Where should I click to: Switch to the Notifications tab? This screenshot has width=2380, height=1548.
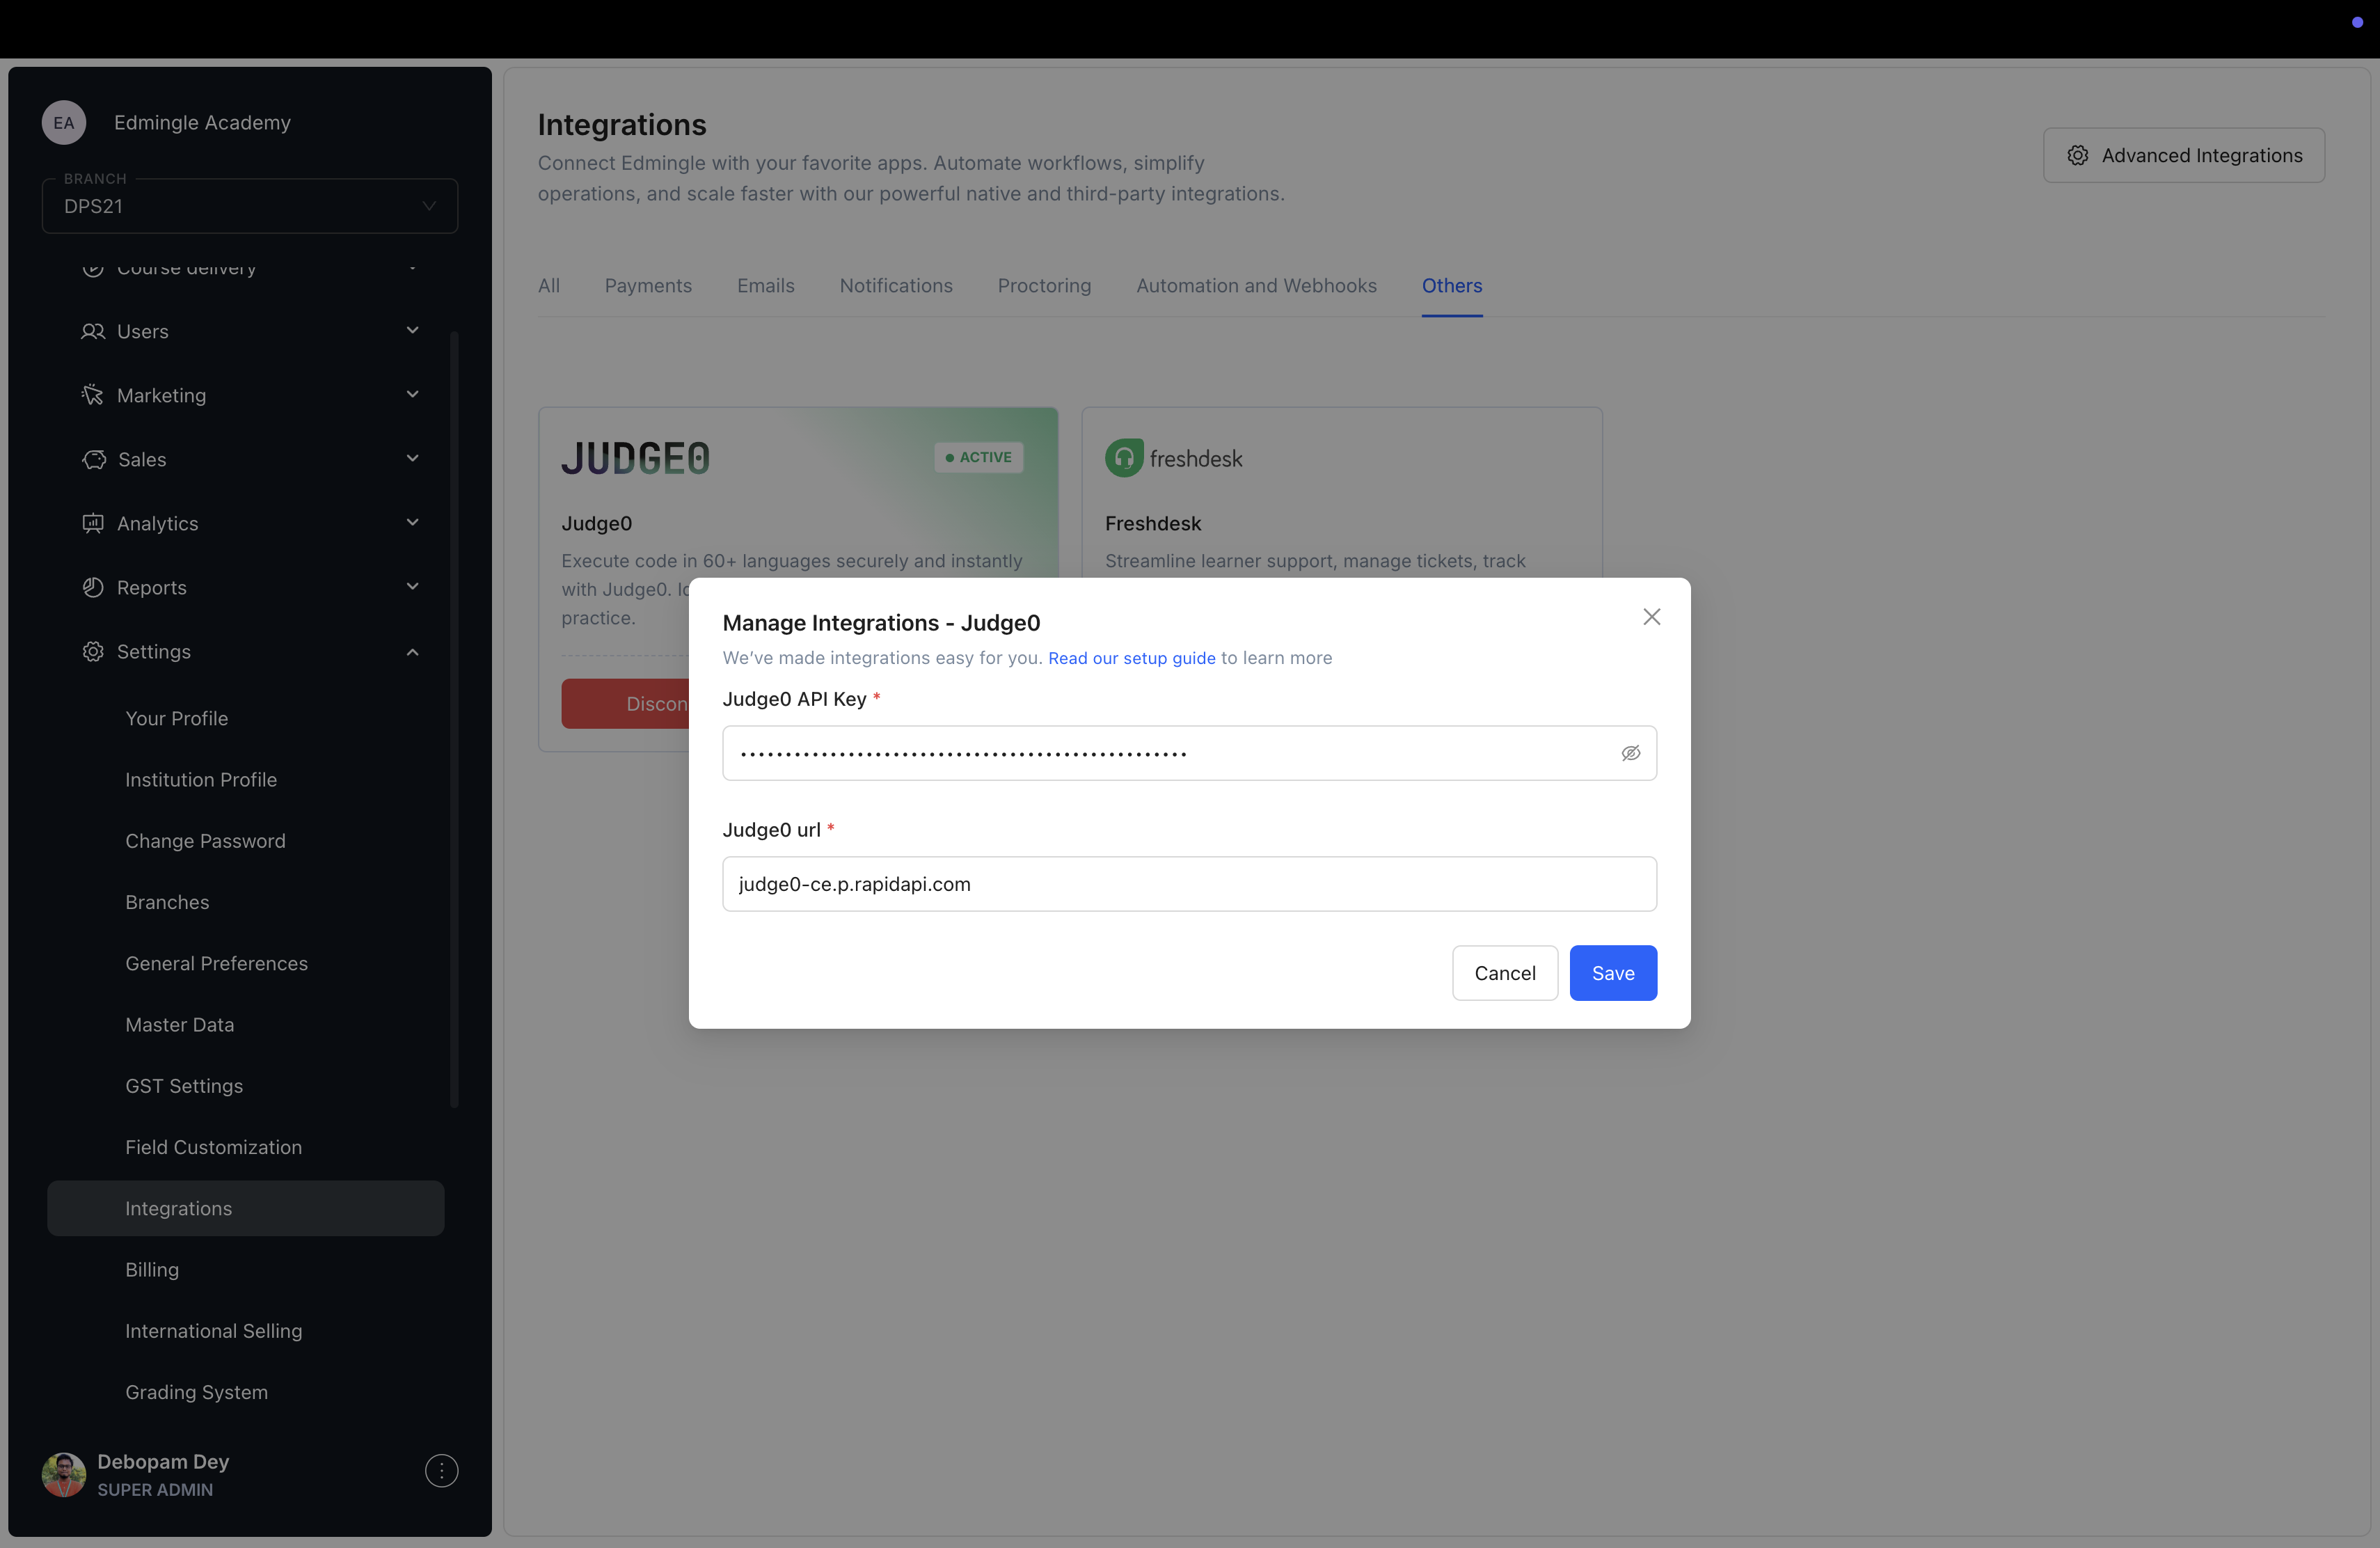tap(896, 286)
